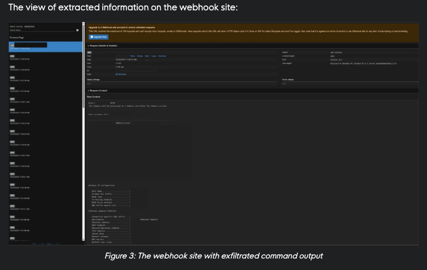Go to Previous Page in request list
Viewport: 427px width, 270px height.
coord(16,38)
